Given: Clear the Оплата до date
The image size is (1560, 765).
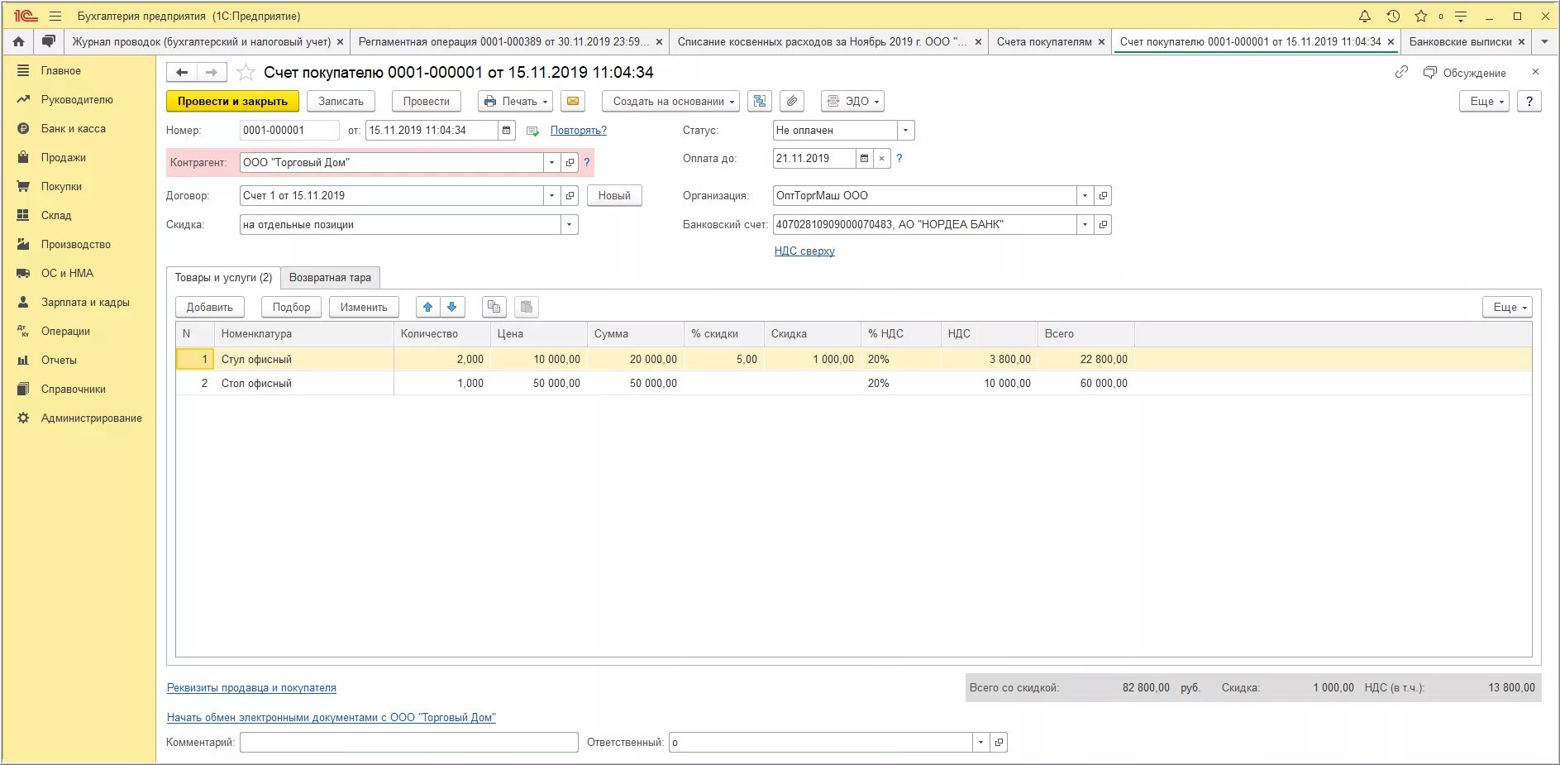Looking at the screenshot, I should 882,158.
